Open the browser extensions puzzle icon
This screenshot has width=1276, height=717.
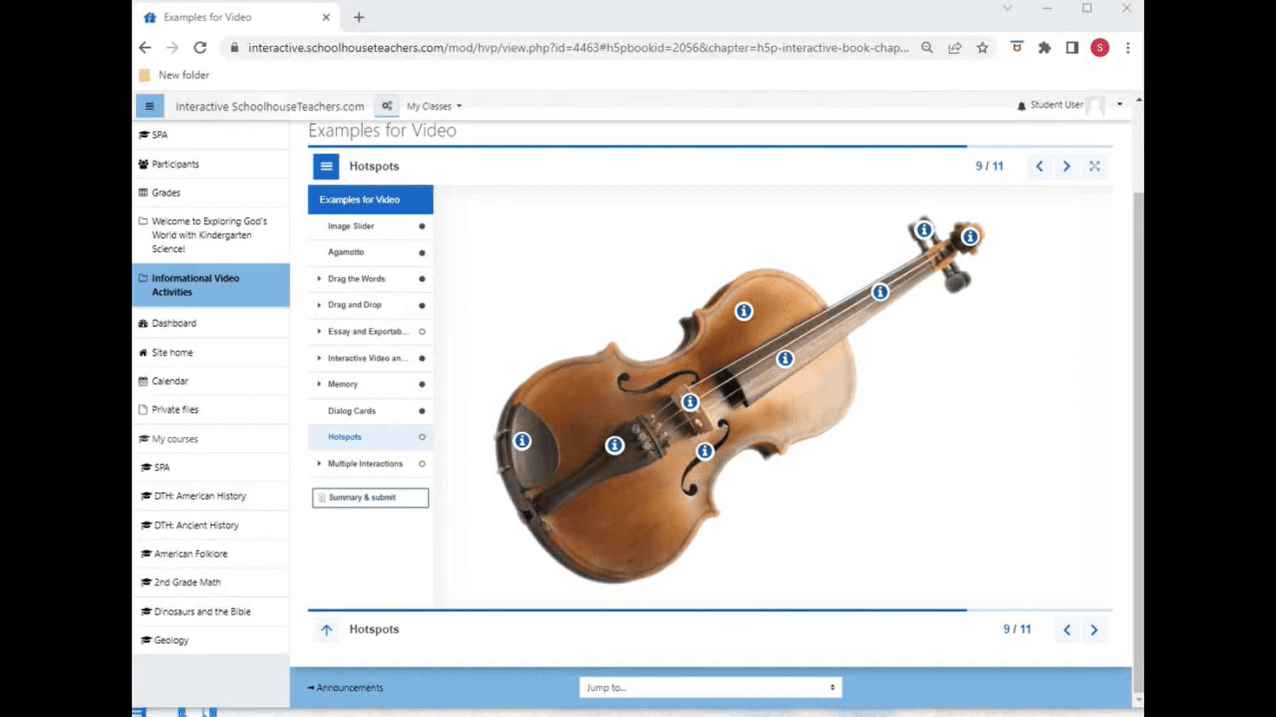tap(1044, 48)
